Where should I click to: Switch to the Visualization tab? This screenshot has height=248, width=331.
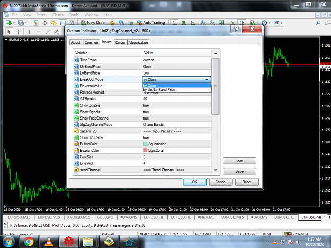click(138, 42)
